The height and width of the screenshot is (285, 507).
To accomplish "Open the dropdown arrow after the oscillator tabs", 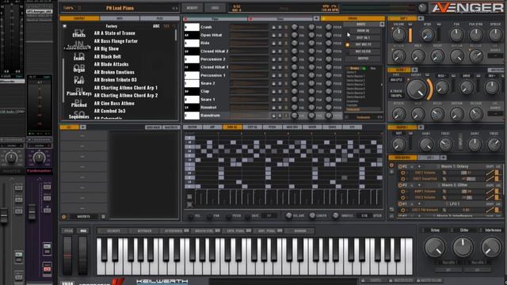I will pyautogui.click(x=316, y=19).
